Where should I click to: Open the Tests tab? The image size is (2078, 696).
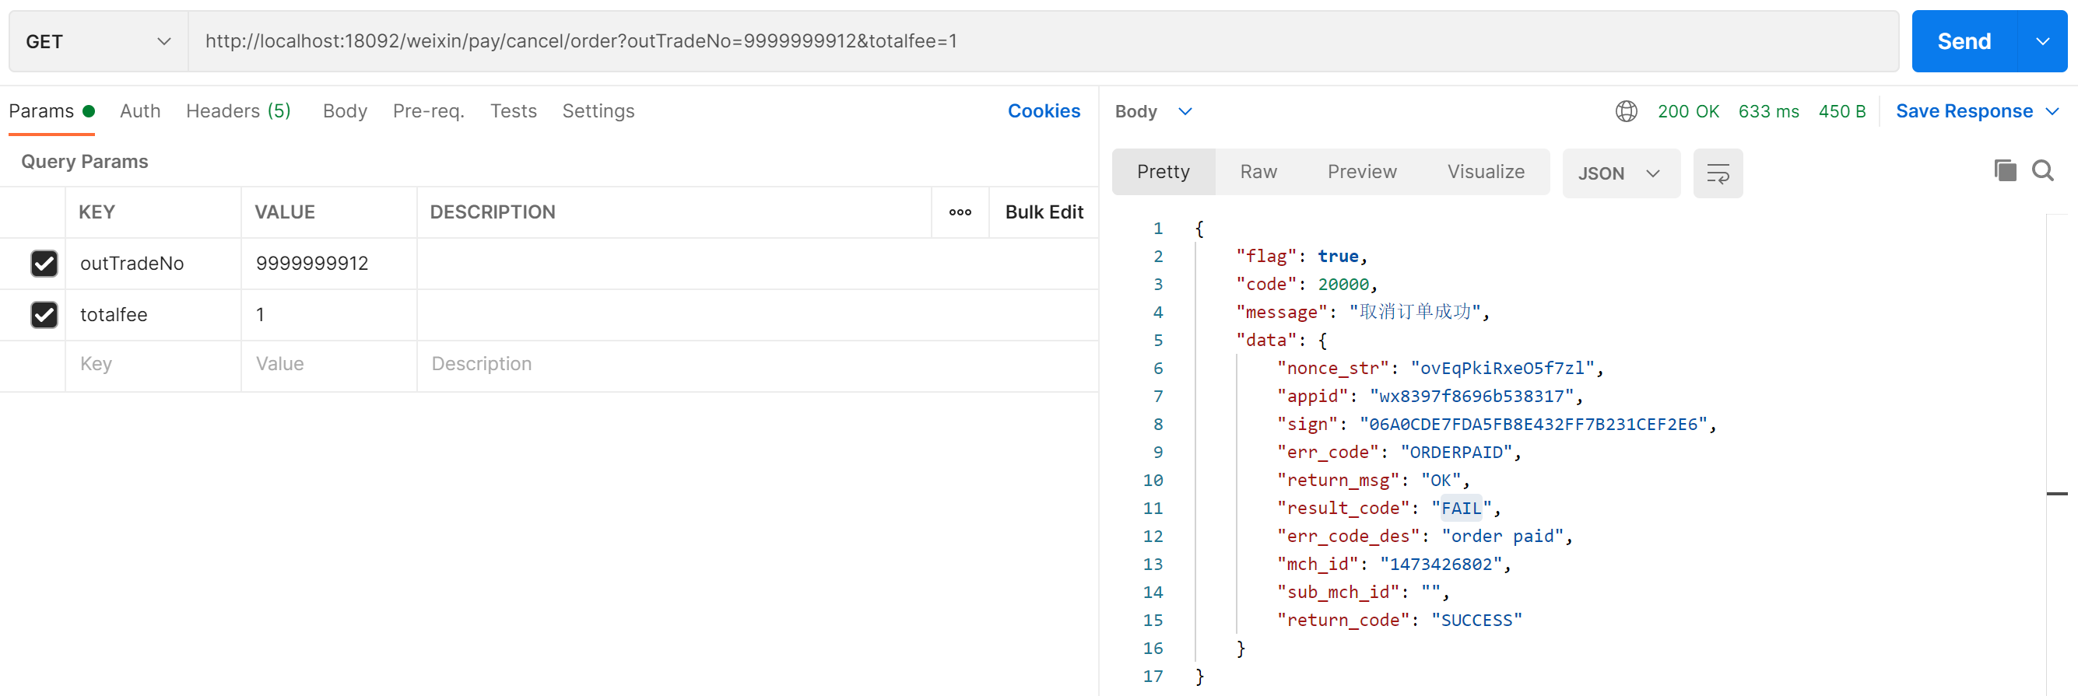[513, 111]
